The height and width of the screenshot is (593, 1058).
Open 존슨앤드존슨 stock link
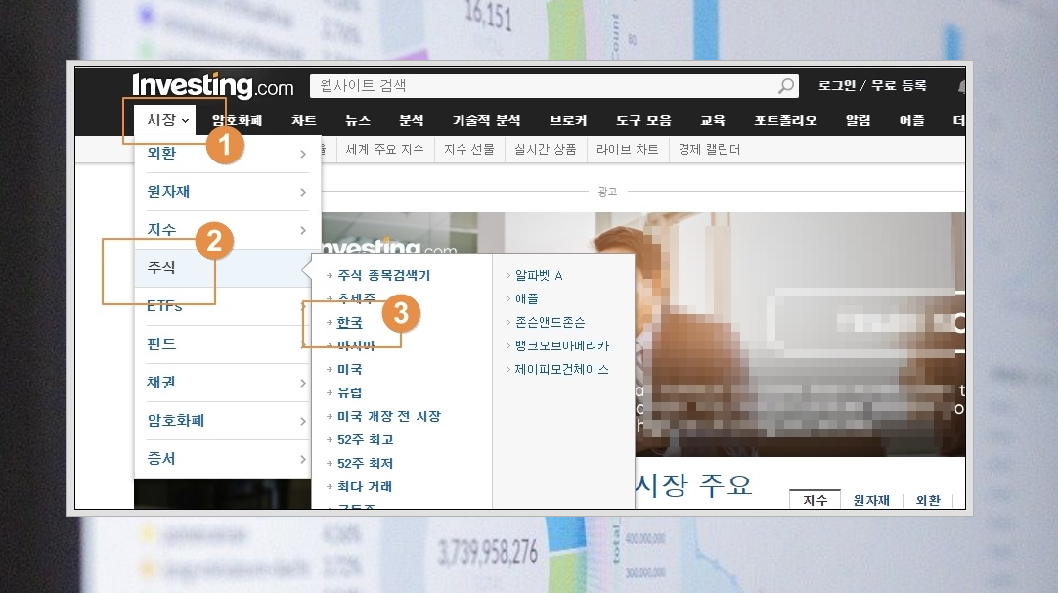tap(550, 323)
